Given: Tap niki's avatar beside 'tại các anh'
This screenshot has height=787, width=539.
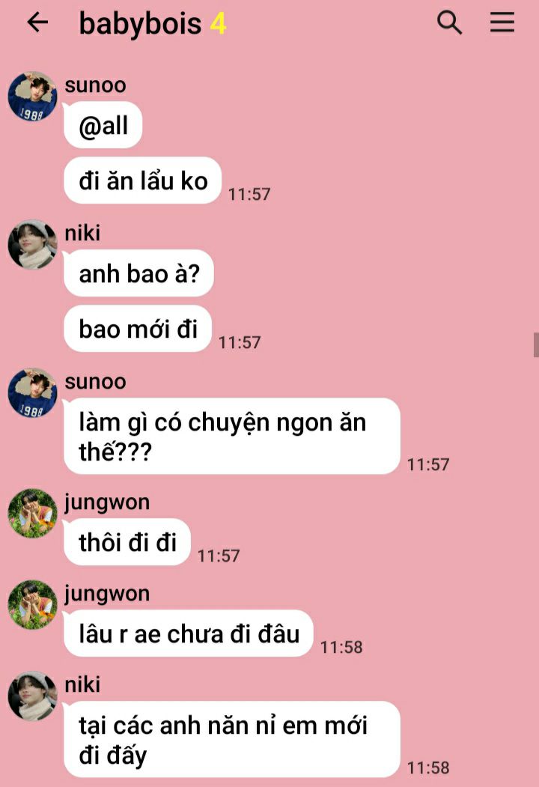Looking at the screenshot, I should (x=33, y=696).
